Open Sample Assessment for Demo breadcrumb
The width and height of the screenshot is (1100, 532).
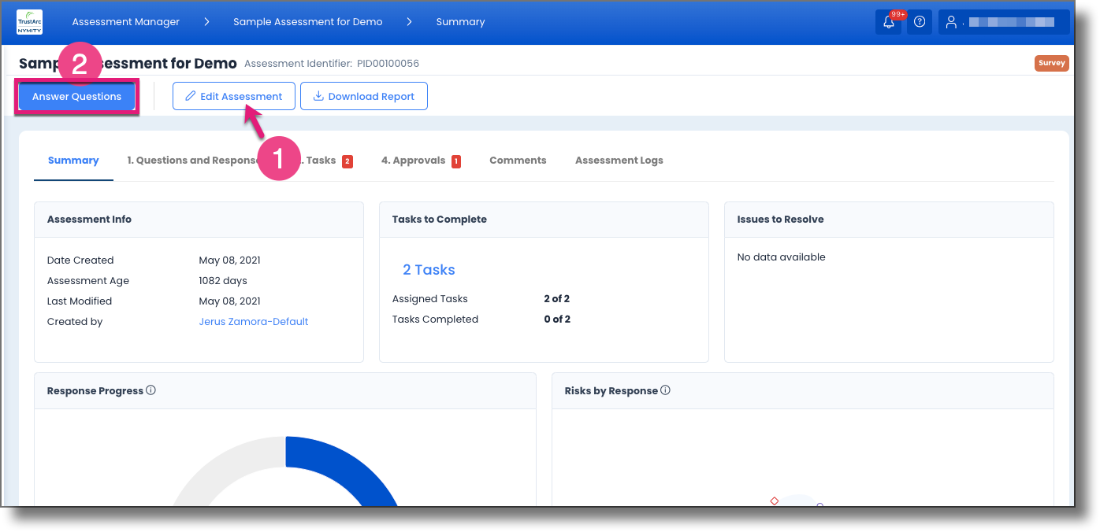pos(308,22)
